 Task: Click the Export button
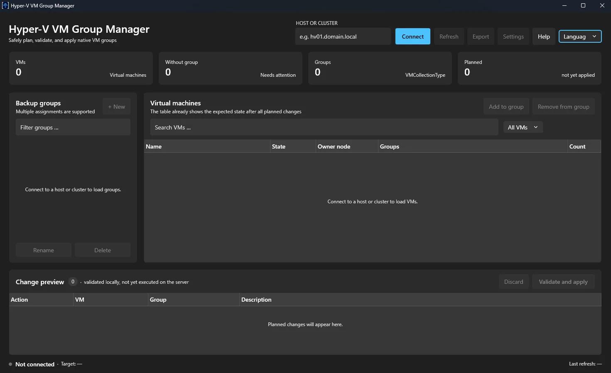click(481, 37)
